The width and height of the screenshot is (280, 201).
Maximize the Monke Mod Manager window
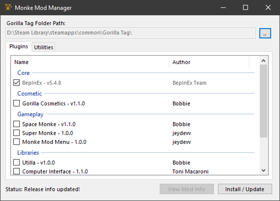coord(245,7)
